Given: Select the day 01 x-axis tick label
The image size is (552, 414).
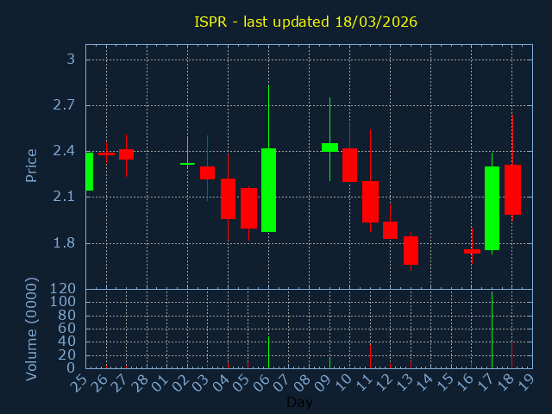Looking at the screenshot, I should click(160, 381).
